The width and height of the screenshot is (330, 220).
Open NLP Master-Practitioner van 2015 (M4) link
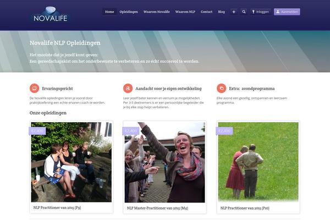point(157,208)
